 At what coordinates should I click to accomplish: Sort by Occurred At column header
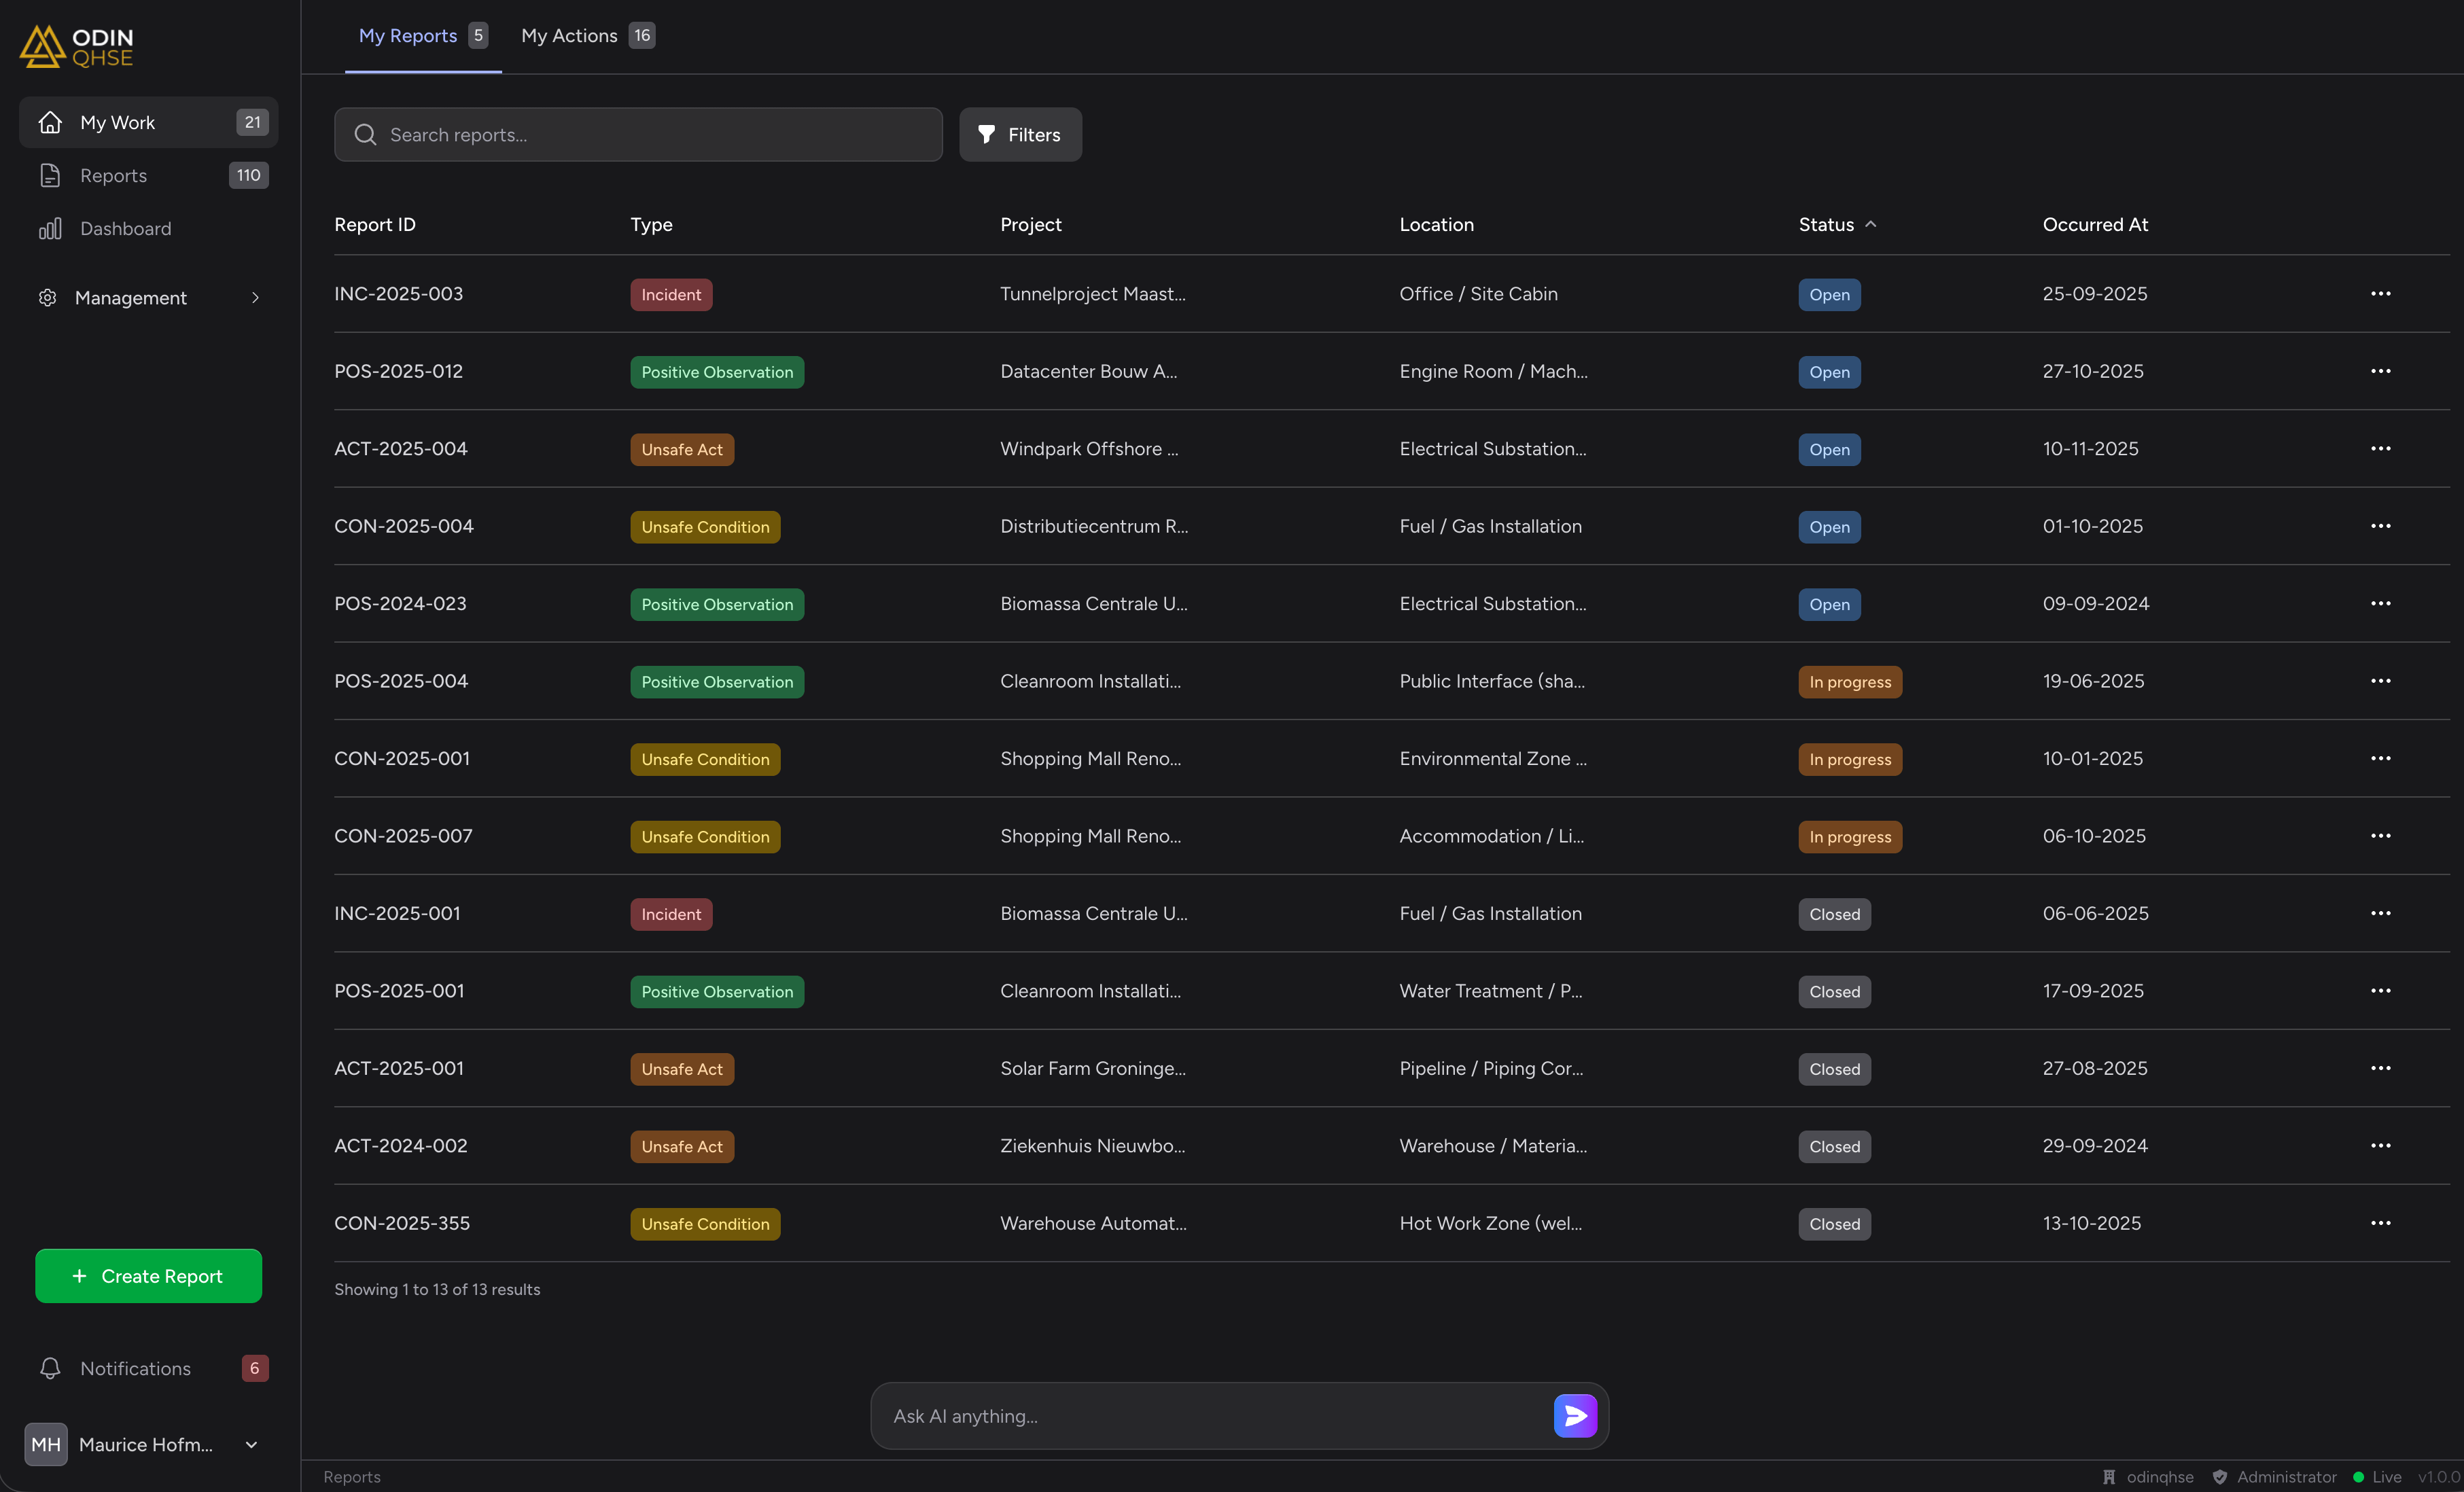coord(2095,225)
